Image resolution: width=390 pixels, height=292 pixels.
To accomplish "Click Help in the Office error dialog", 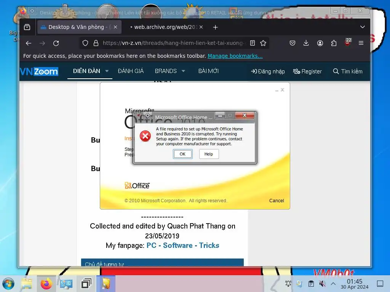I will [x=209, y=154].
